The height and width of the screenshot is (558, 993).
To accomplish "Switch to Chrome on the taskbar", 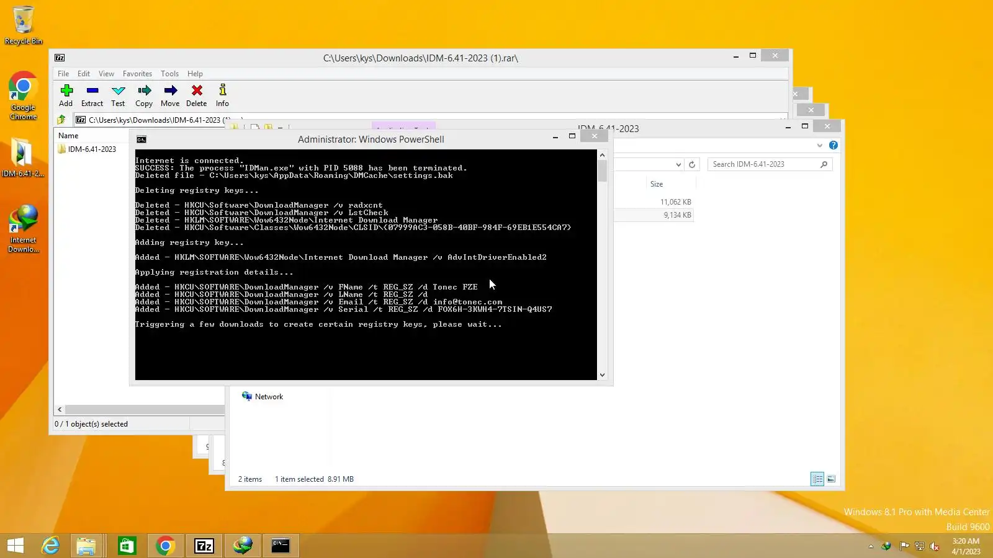I will 165,546.
